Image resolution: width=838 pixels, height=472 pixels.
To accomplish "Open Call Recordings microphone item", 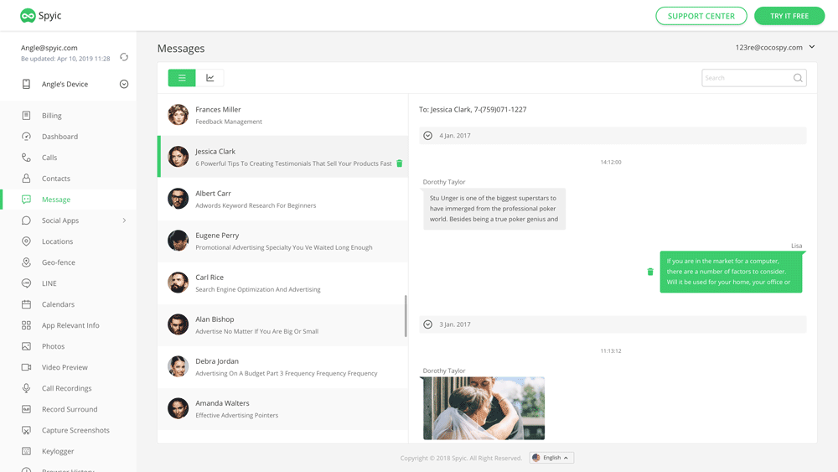I will tap(67, 388).
